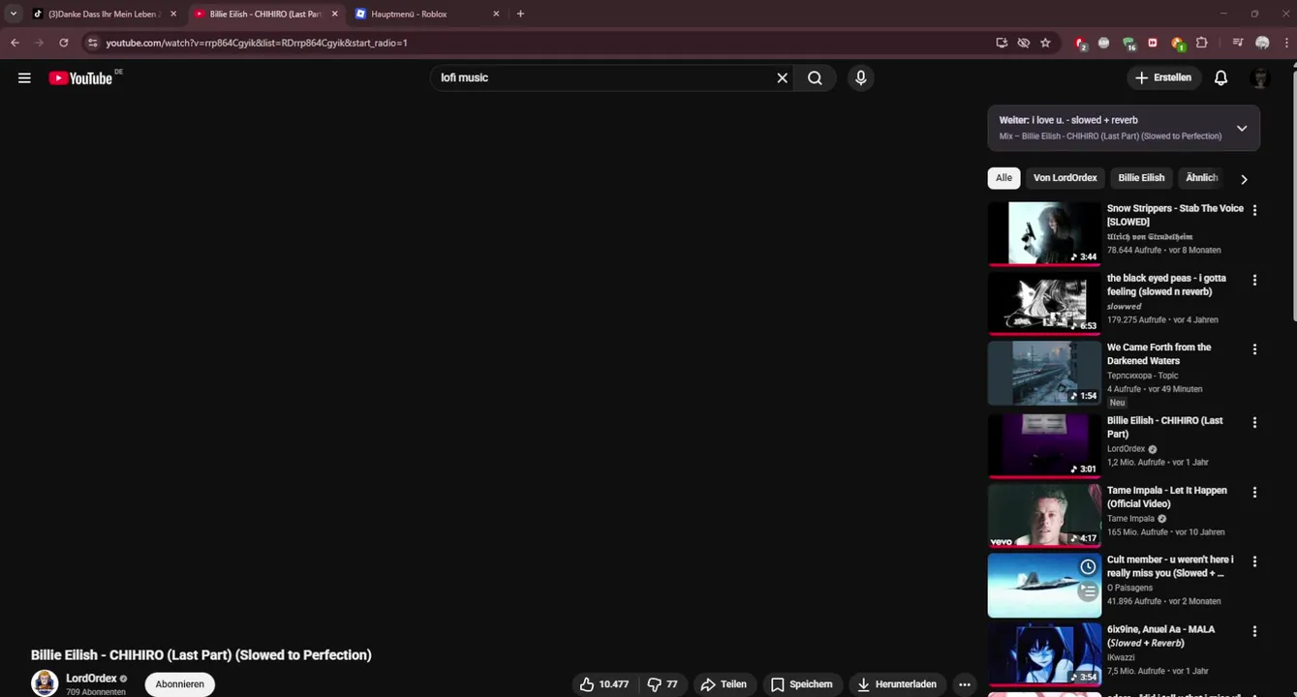Reload the page
The width and height of the screenshot is (1297, 697).
pos(64,43)
